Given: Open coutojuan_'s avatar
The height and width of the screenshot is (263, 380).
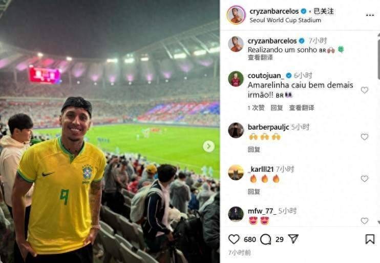Looking at the screenshot, I should pyautogui.click(x=236, y=79).
